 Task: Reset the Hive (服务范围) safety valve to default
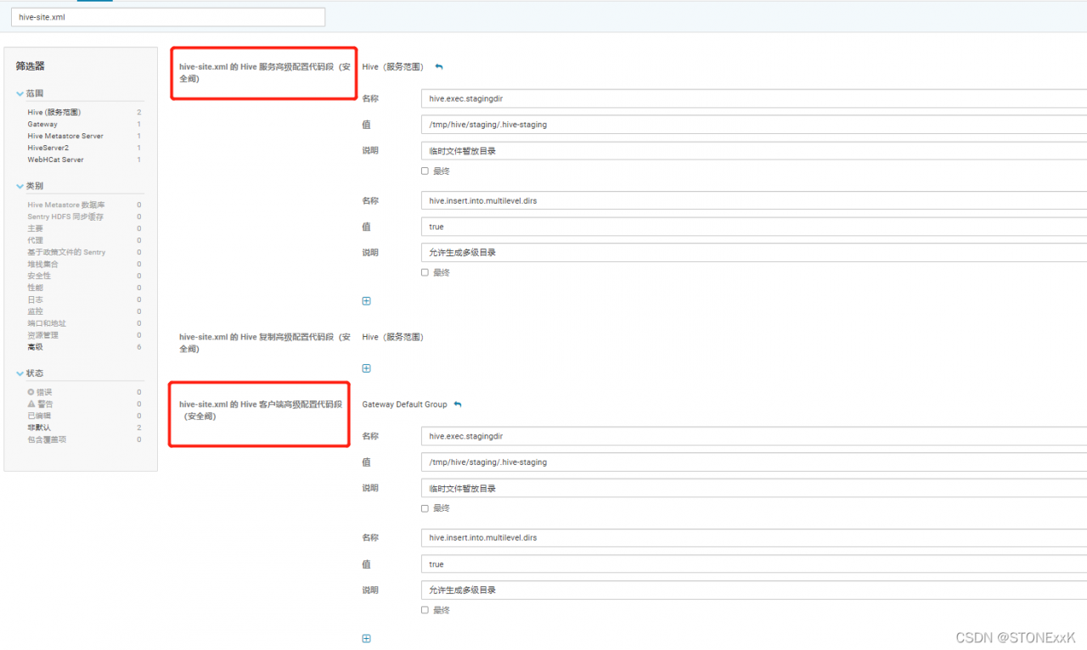tap(439, 67)
